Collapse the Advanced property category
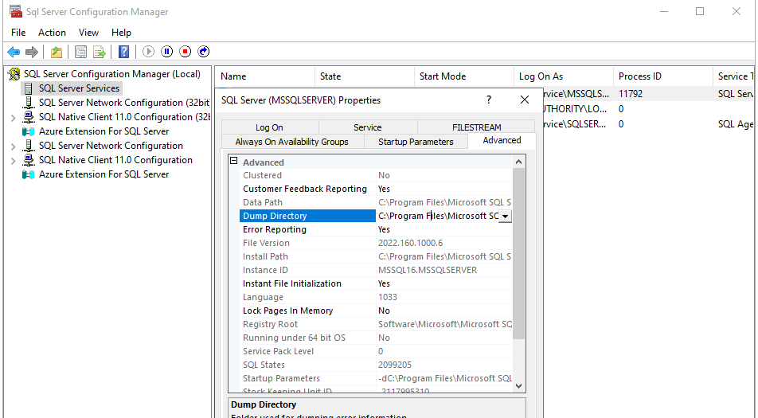758x418 pixels. pyautogui.click(x=234, y=161)
